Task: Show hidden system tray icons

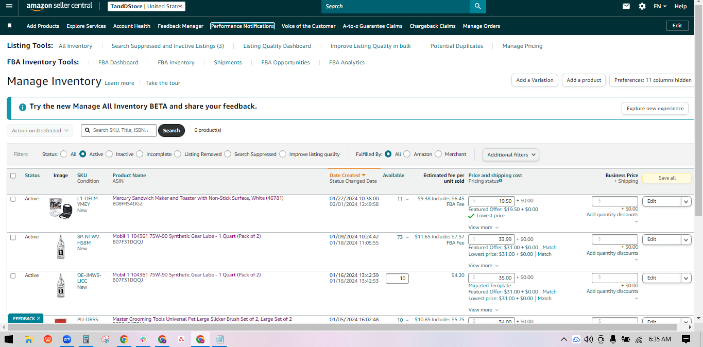Action: click(x=564, y=339)
